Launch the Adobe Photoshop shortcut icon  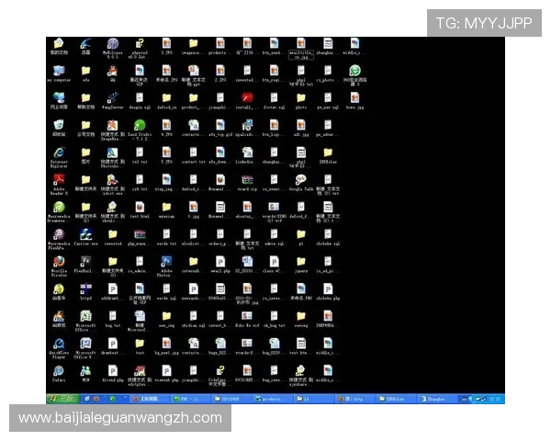166,261
